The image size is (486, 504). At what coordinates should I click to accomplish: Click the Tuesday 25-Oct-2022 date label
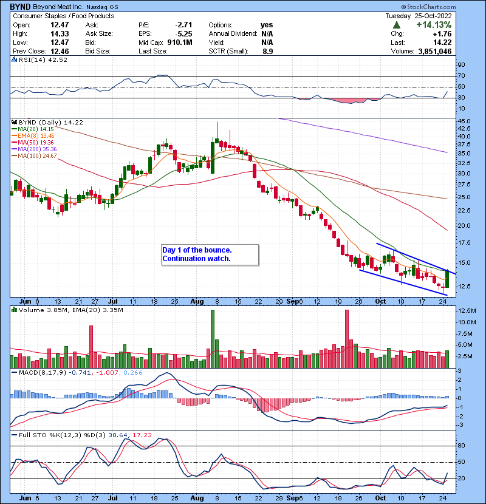click(419, 16)
